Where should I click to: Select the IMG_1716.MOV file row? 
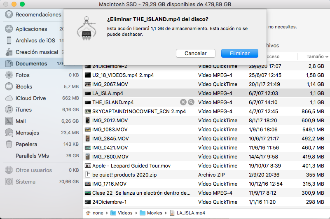point(206,184)
